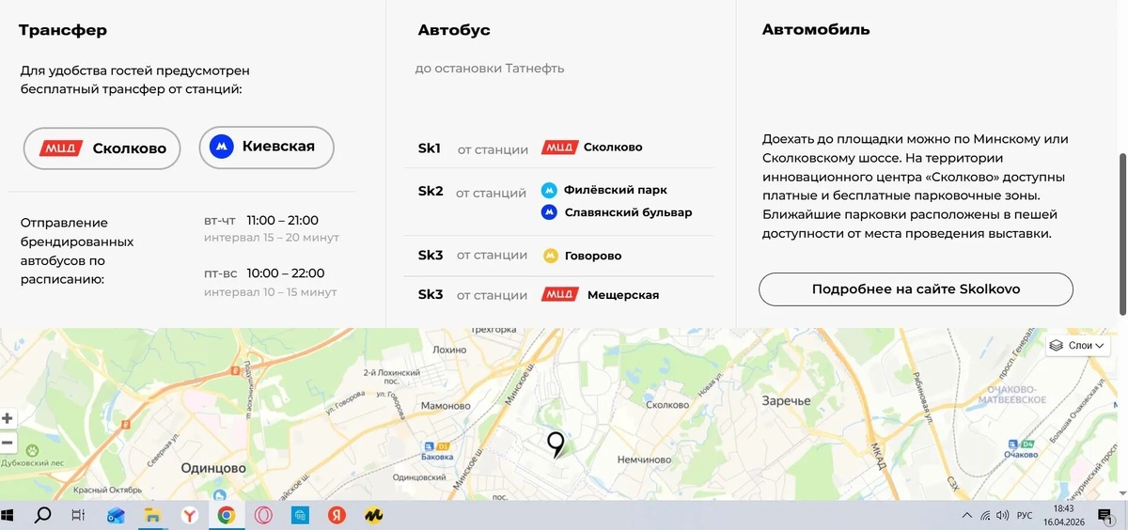Open Yandex Browser from the taskbar
The image size is (1128, 530).
tap(189, 516)
